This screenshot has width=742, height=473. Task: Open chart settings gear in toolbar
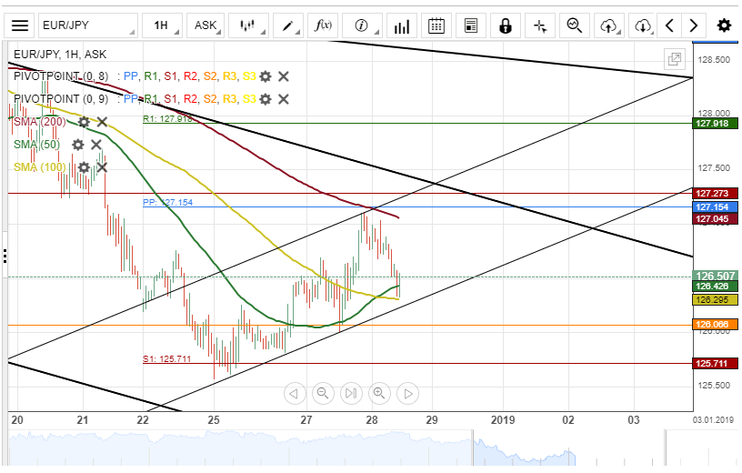point(724,25)
